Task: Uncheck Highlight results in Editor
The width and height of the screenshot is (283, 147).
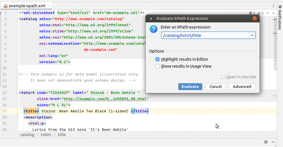Action: [x=157, y=59]
